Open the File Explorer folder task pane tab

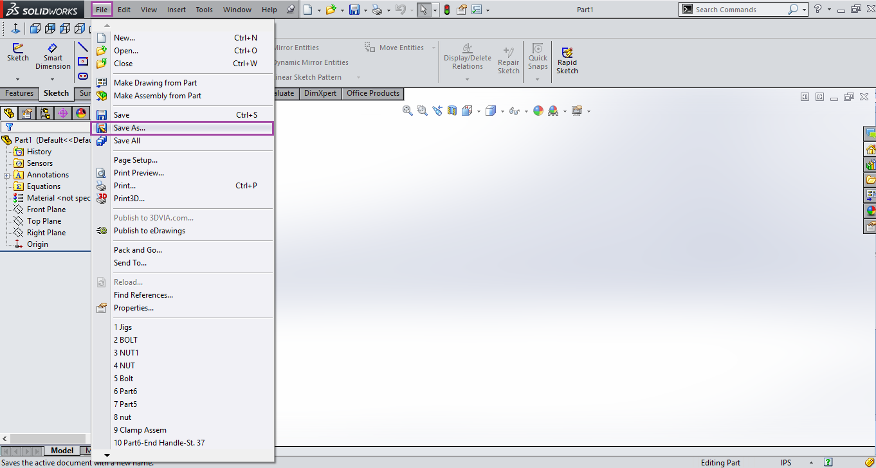tap(870, 180)
